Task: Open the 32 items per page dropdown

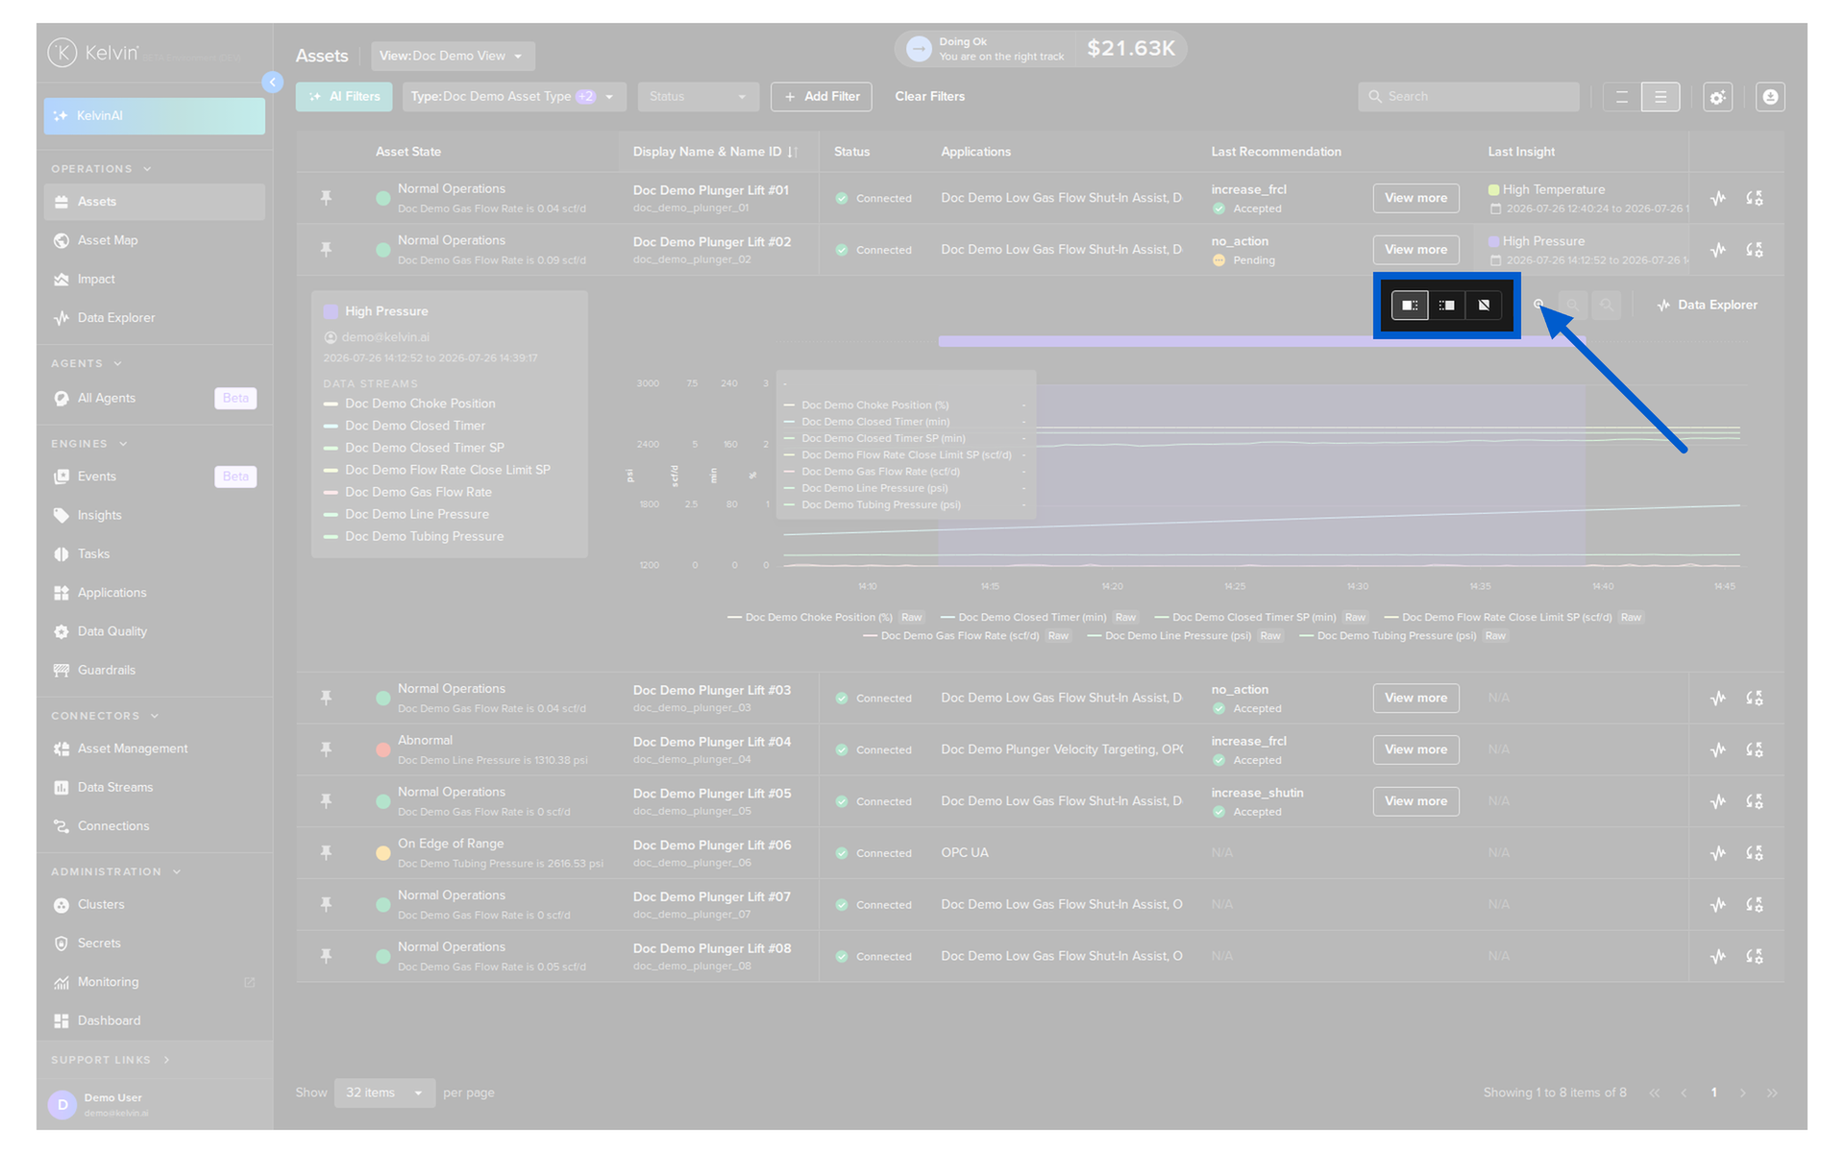Action: (384, 1092)
